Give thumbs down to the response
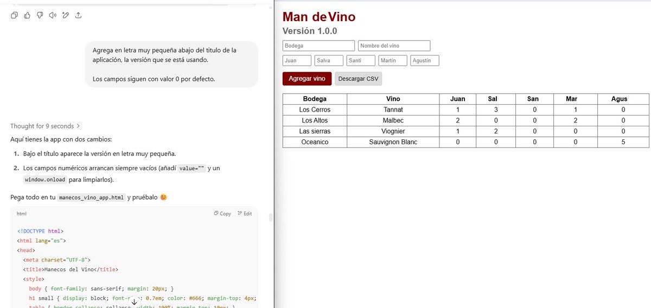The width and height of the screenshot is (651, 308). tap(40, 15)
